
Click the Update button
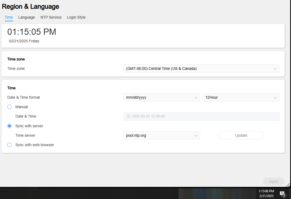241,135
